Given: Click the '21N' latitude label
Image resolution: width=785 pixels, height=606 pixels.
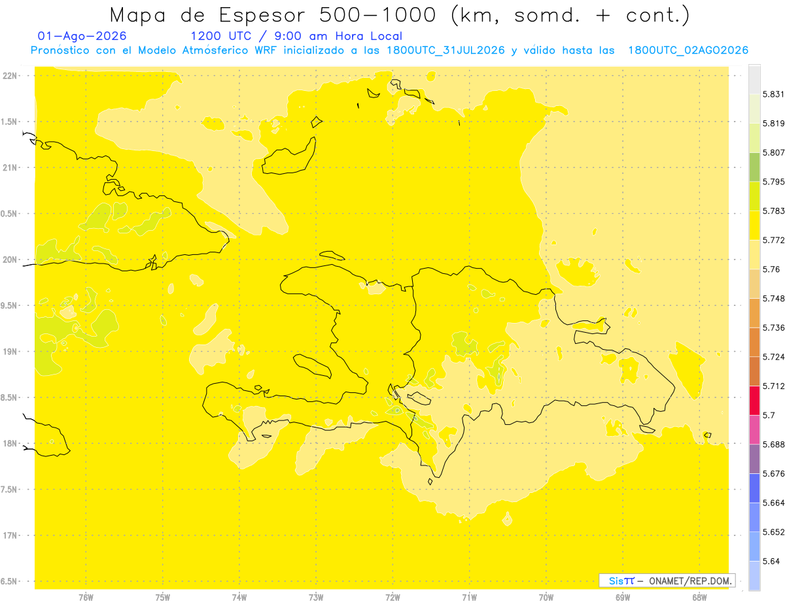Looking at the screenshot, I should tap(11, 168).
